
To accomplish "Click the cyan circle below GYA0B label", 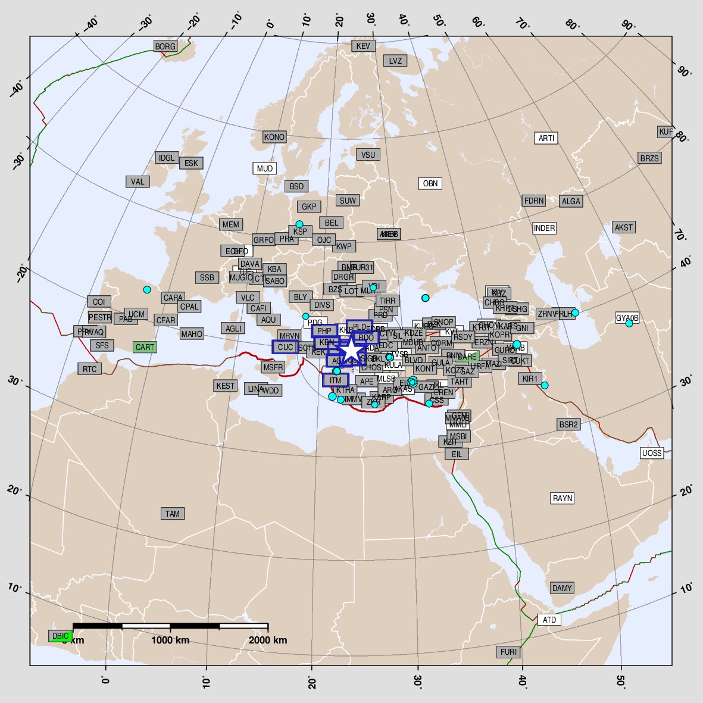I will pos(629,323).
